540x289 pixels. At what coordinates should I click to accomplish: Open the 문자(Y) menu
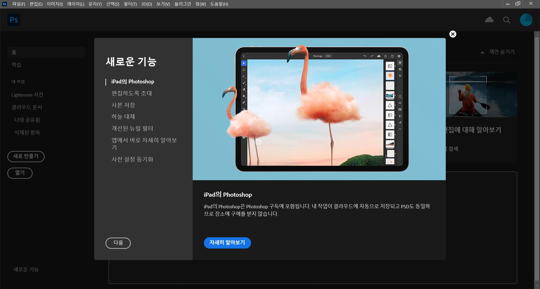click(x=95, y=4)
